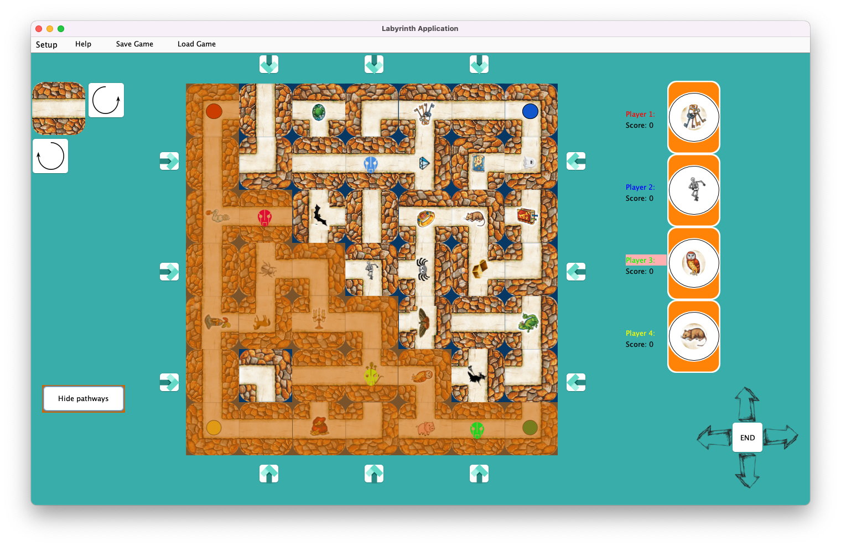Insert tile using rightmost top down-arrow
The image size is (841, 546).
[x=479, y=64]
